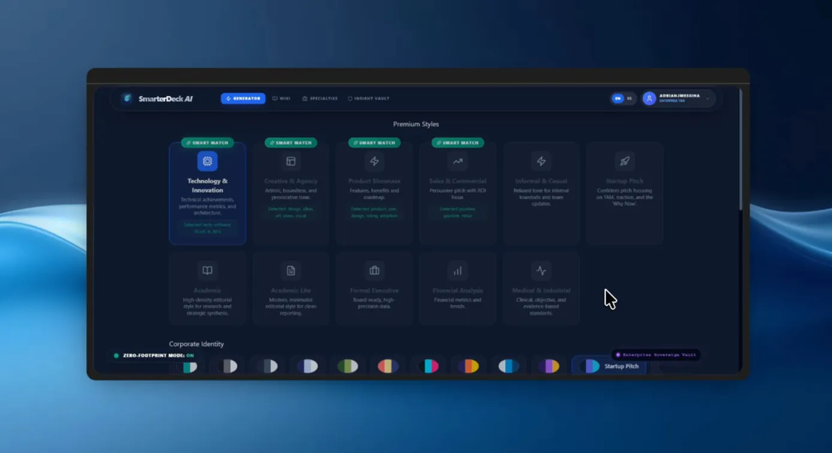Expand the AdrianJMessina account dropdown chevron
The width and height of the screenshot is (832, 453).
tap(708, 98)
